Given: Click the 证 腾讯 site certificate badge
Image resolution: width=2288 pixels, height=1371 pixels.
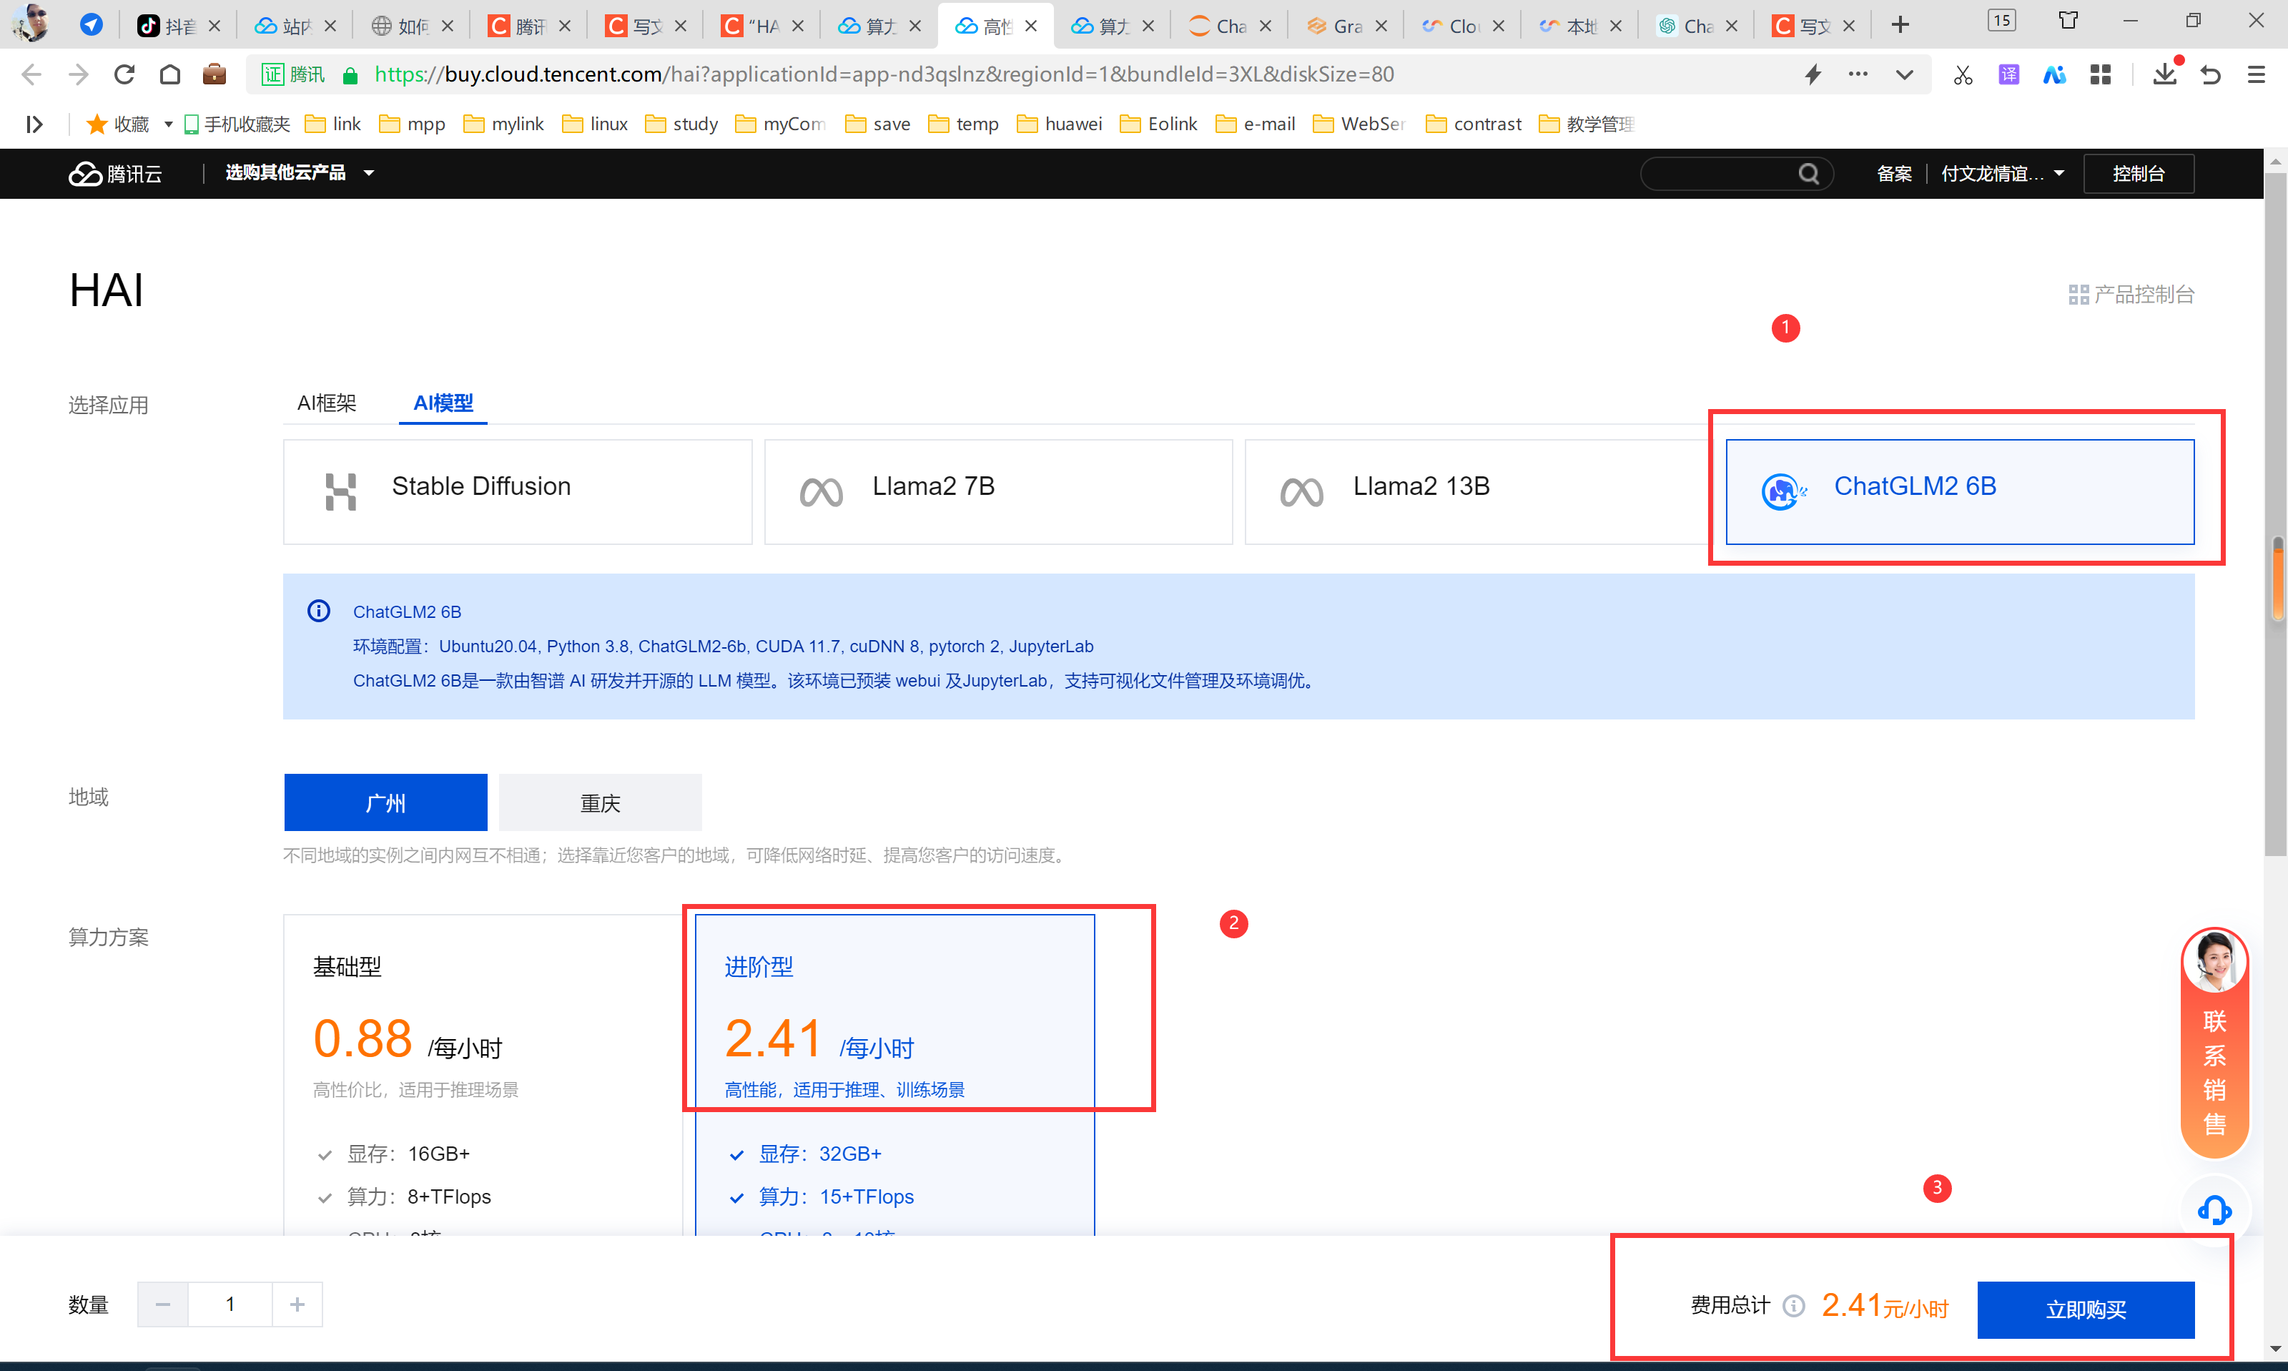Looking at the screenshot, I should coord(294,75).
